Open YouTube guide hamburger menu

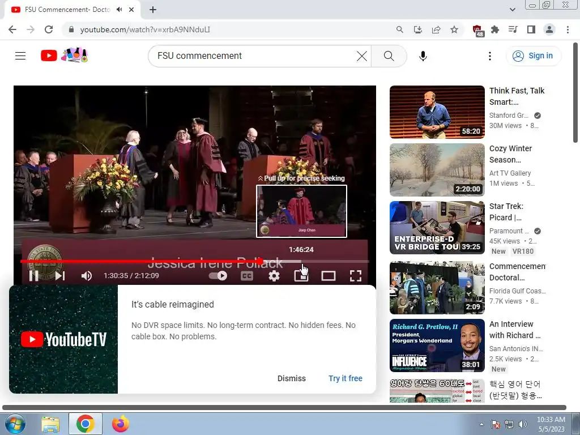pyautogui.click(x=20, y=56)
